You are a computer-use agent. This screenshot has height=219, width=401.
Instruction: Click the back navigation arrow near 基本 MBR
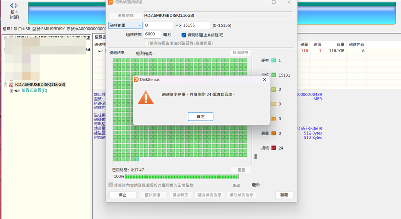(x=11, y=5)
